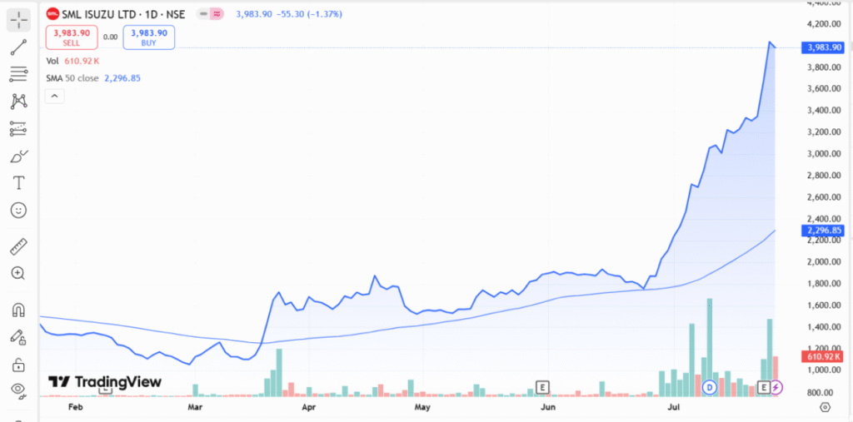This screenshot has height=422, width=853.
Task: Collapse the indicator legend with the chevron
Action: (x=55, y=97)
